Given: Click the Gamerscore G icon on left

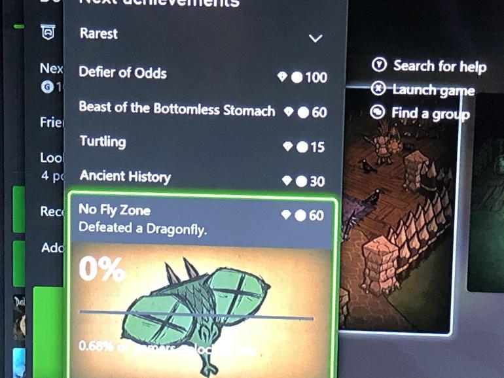Looking at the screenshot, I should point(47,87).
